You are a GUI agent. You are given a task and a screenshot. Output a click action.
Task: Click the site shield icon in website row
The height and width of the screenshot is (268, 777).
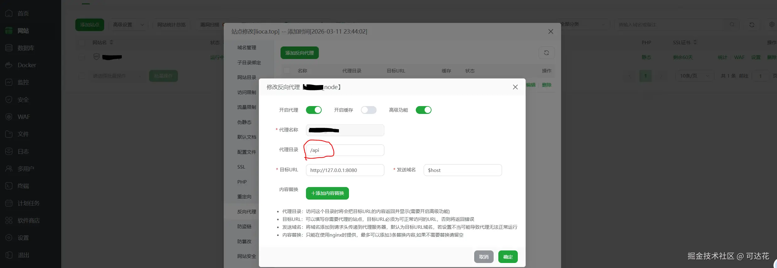[x=97, y=57]
